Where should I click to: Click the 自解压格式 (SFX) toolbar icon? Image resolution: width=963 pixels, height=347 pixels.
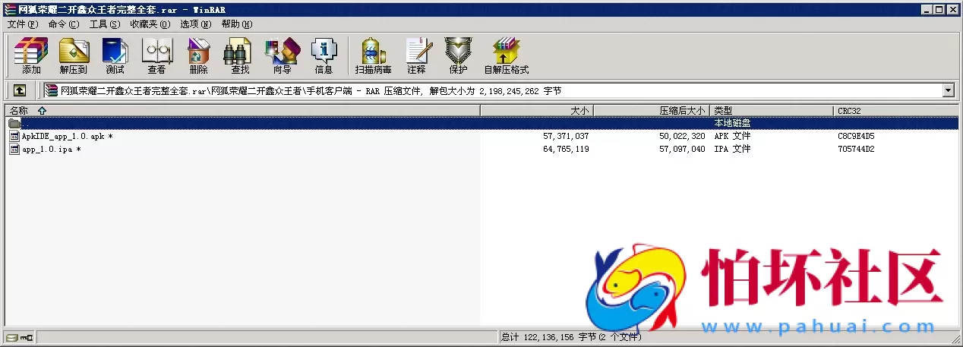pos(506,55)
